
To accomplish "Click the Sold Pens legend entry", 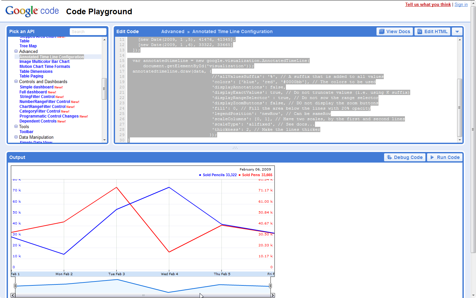I will (256, 175).
